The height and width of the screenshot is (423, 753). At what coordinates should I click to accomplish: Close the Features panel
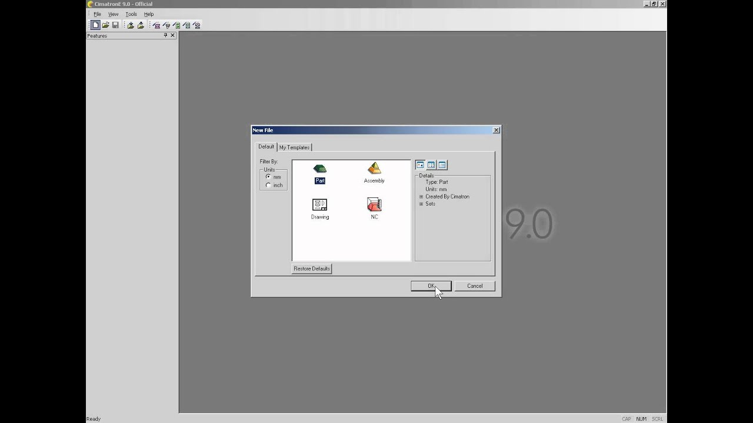[x=172, y=35]
